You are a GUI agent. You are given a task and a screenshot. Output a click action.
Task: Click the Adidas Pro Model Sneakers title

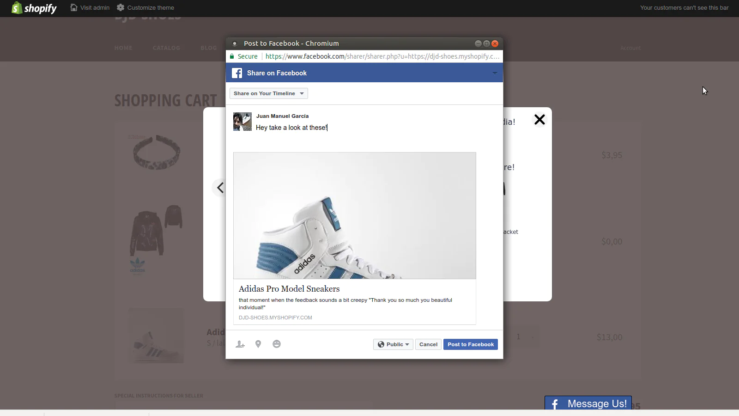coord(289,289)
